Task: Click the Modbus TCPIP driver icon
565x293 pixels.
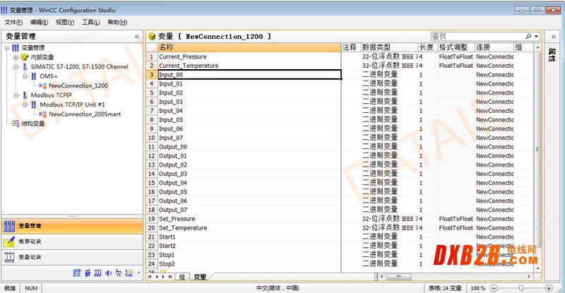Action: tap(25, 95)
